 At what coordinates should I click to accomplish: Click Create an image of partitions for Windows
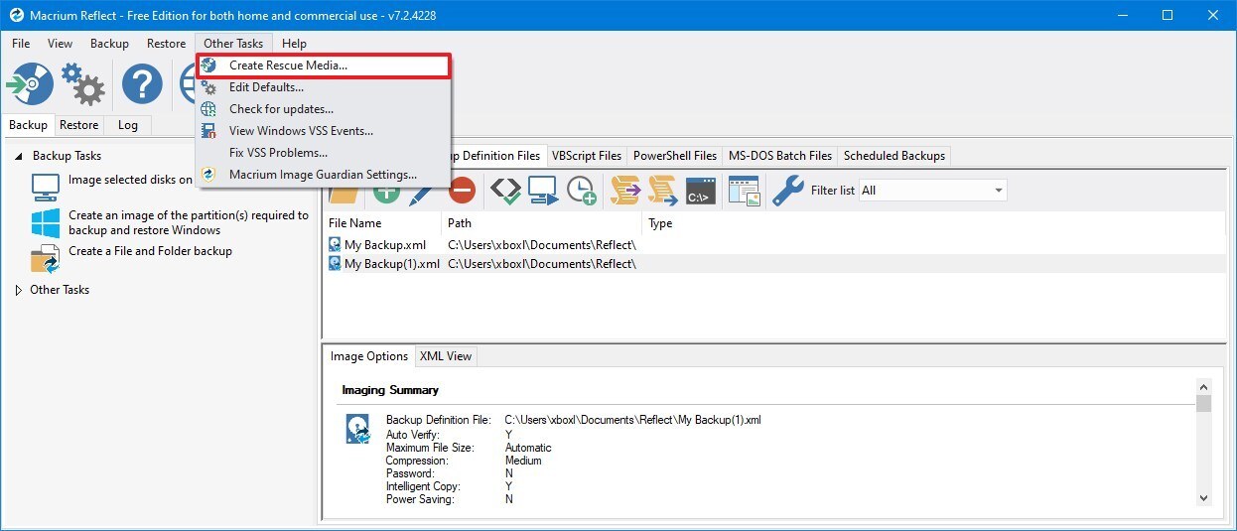(189, 222)
